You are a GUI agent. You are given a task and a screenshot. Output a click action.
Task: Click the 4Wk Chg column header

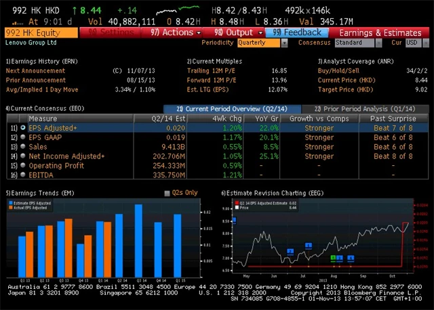[x=216, y=118]
